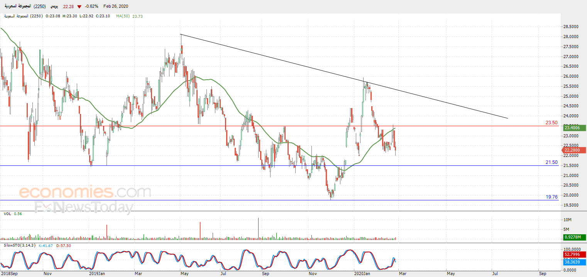Click the red 22.2800 current price tag
This screenshot has width=587, height=277.
click(575, 150)
